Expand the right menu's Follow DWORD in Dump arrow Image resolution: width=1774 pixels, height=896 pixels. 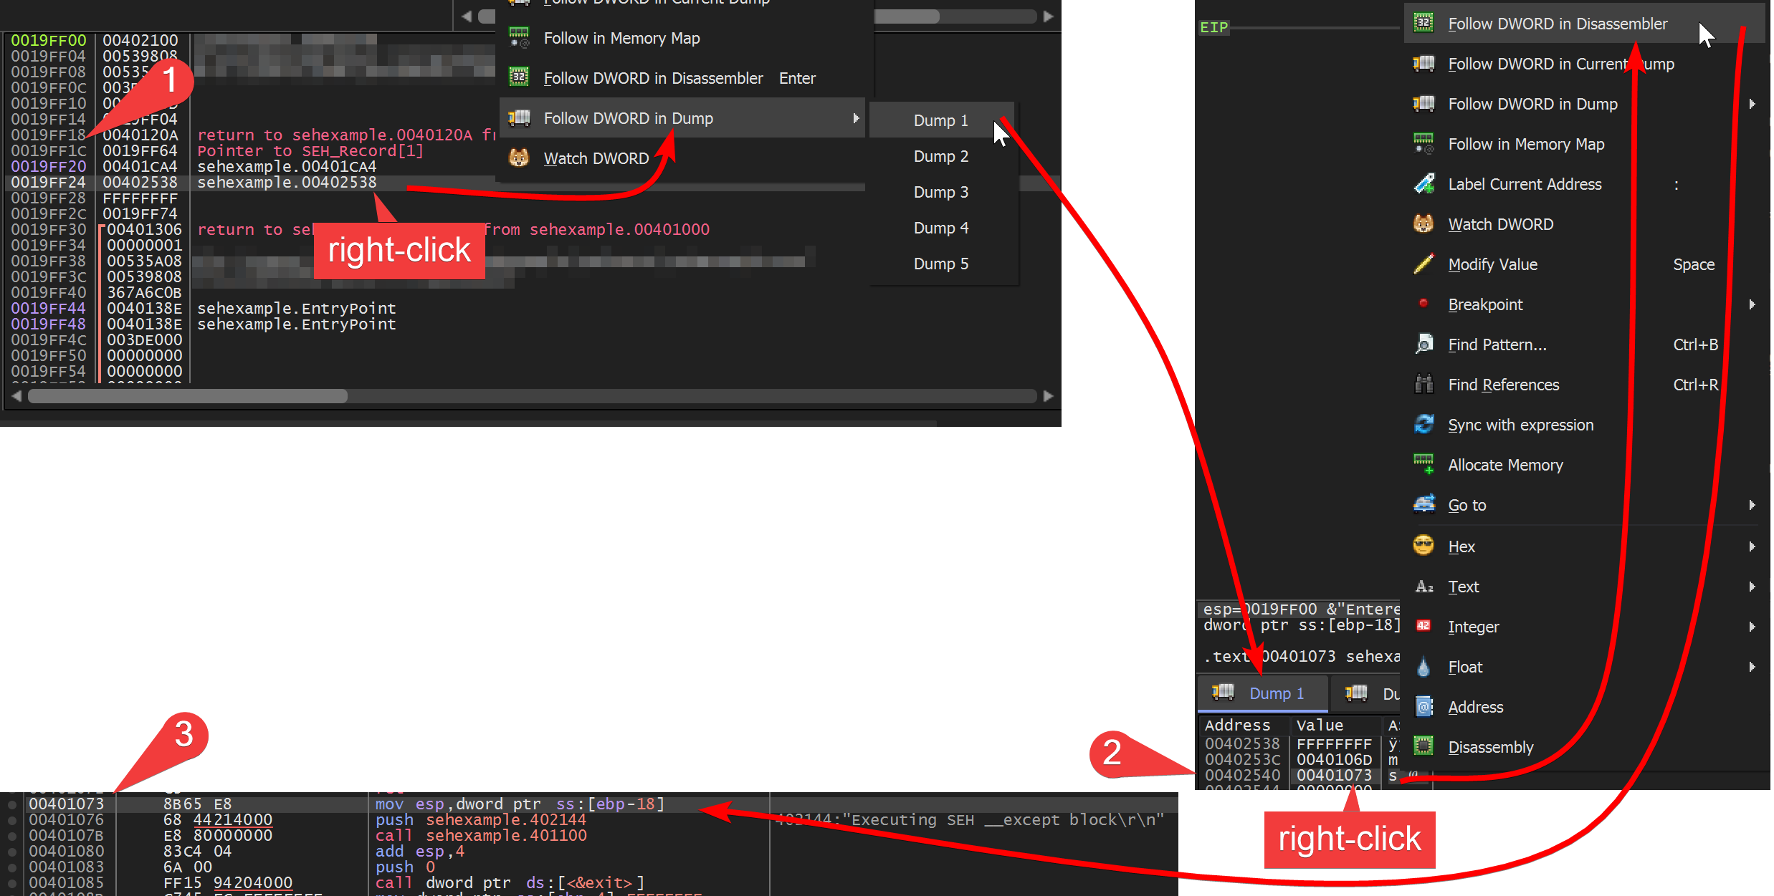coord(1752,104)
